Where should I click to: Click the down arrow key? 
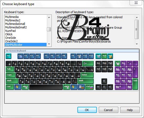104,87
